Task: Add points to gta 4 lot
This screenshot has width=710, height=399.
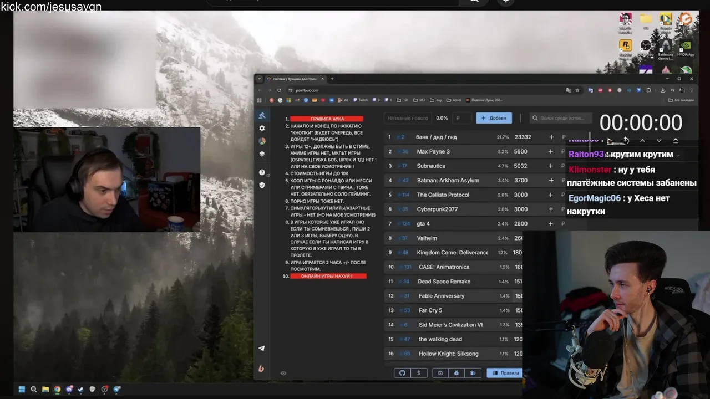Action: 551,223
